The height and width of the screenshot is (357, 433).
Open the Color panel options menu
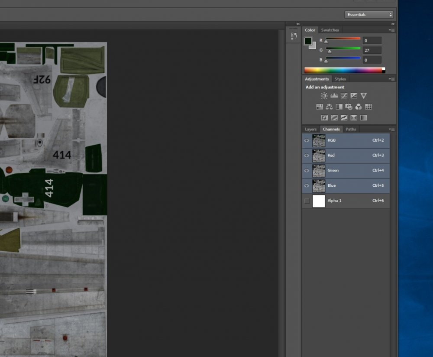[391, 30]
